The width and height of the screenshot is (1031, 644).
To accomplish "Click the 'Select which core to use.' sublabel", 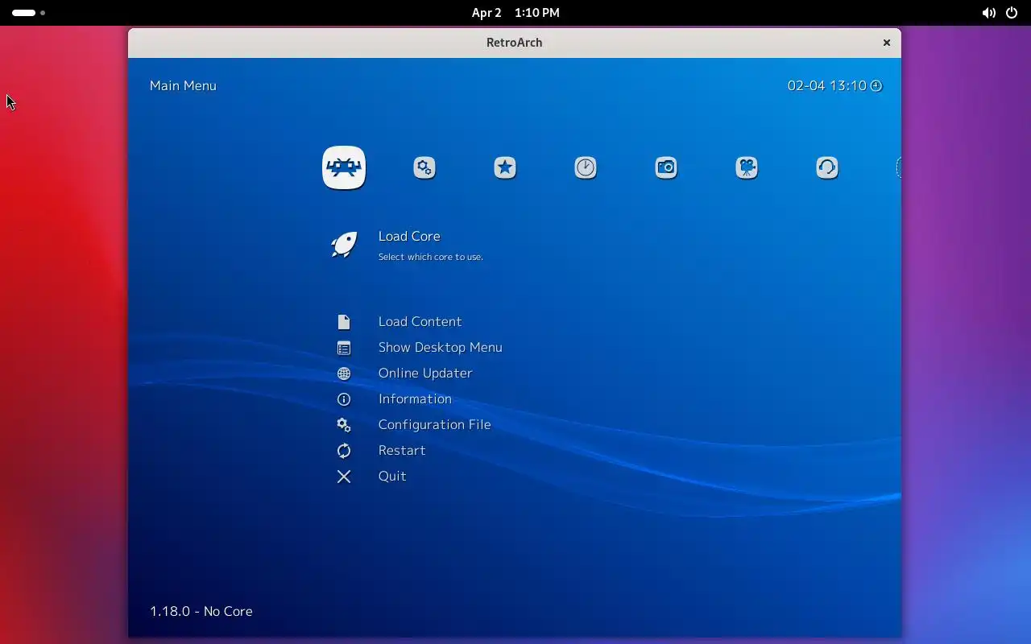I will 431,257.
